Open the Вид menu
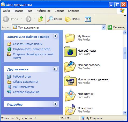The image size is (128, 122). 30,11
